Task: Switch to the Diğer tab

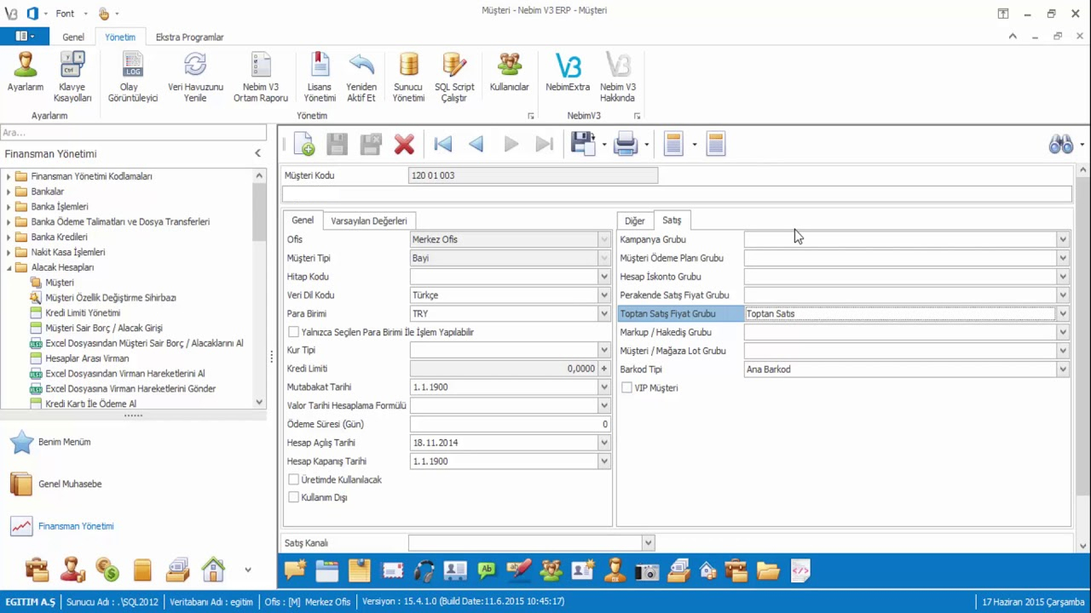Action: tap(635, 221)
